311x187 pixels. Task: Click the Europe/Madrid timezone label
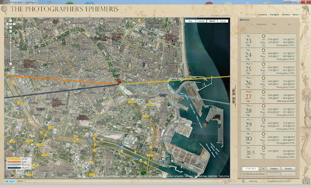coord(278,181)
